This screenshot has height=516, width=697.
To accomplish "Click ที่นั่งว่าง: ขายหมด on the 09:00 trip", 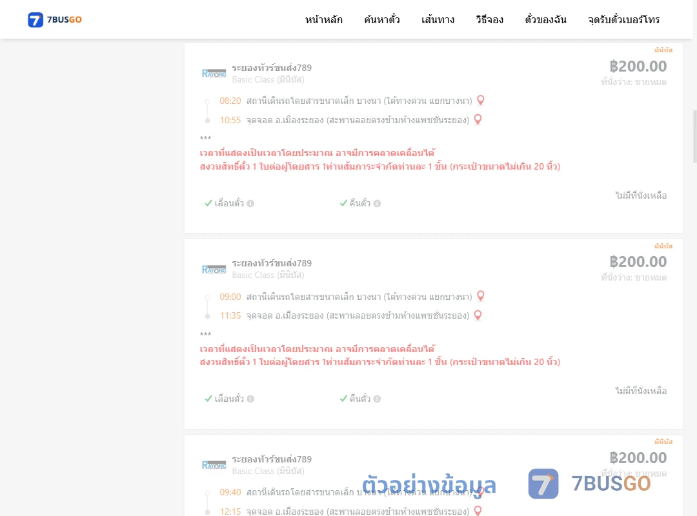I will [634, 277].
